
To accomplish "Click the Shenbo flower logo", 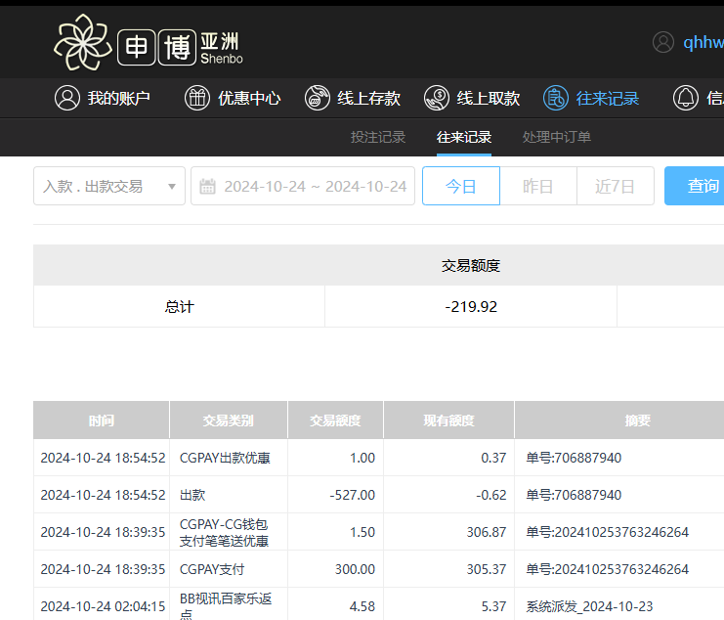I will [x=82, y=43].
